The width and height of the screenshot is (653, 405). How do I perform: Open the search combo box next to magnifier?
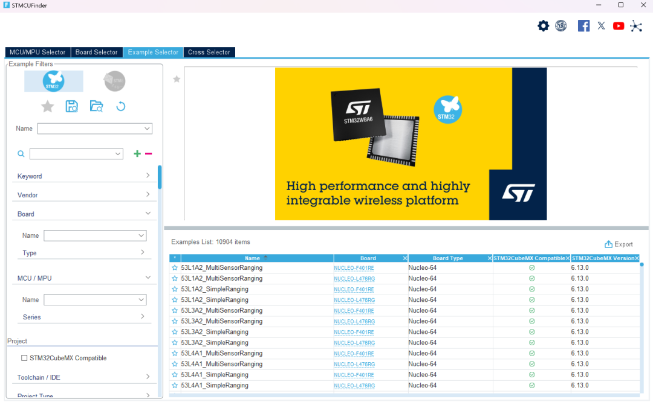click(x=77, y=154)
